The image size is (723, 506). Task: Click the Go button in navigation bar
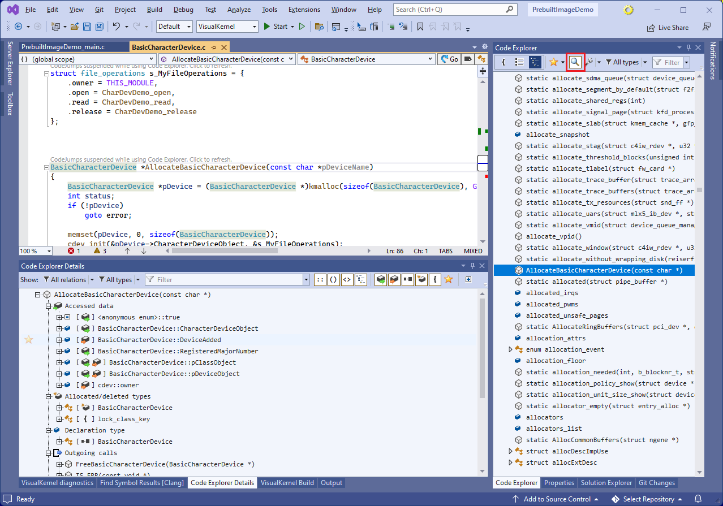coord(450,59)
